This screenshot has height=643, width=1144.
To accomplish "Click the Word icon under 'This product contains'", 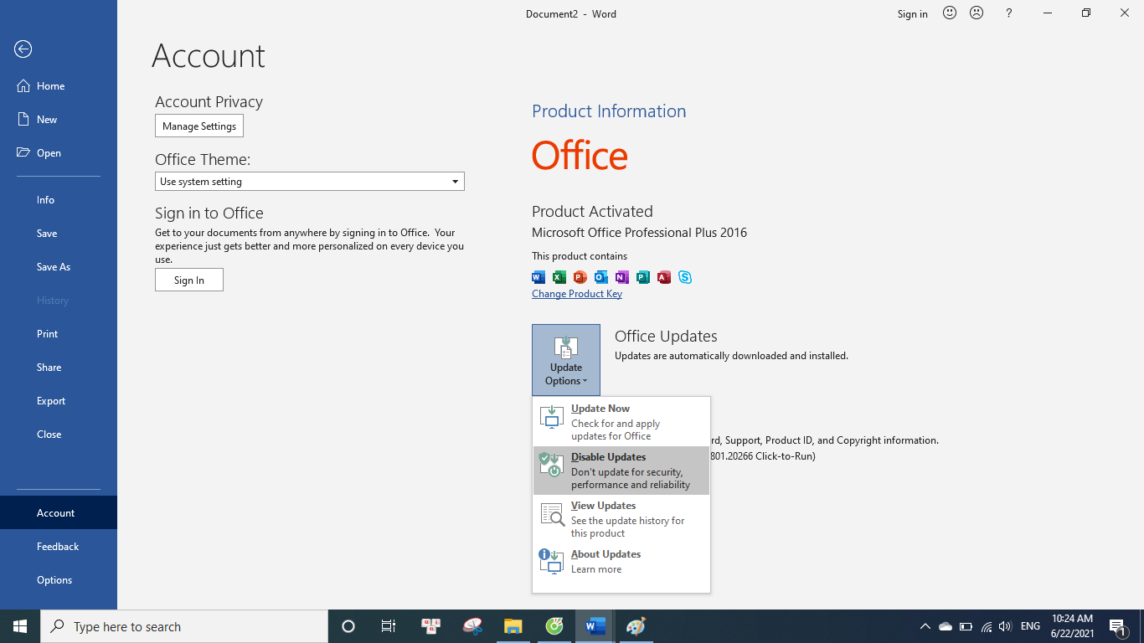I will coord(538,277).
